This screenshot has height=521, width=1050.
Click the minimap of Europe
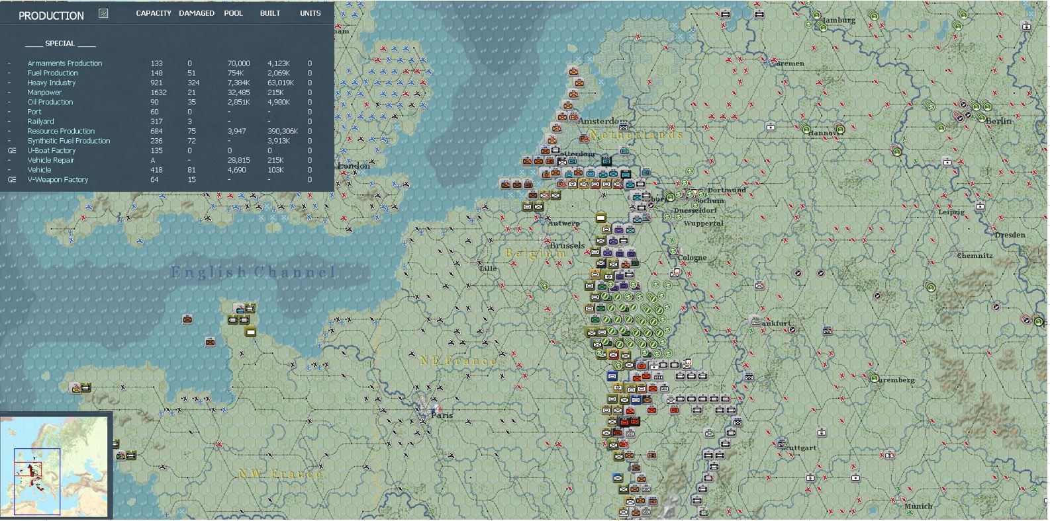[x=54, y=466]
